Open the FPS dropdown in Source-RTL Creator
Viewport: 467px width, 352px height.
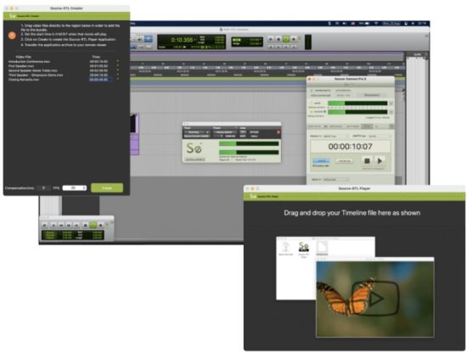coord(75,187)
